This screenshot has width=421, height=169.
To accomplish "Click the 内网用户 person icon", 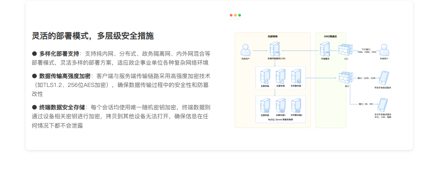I will tap(245, 50).
